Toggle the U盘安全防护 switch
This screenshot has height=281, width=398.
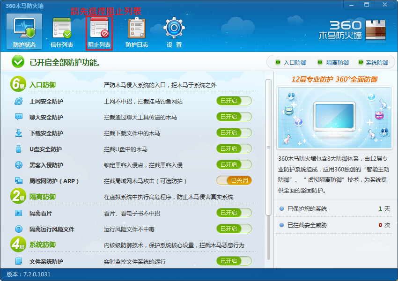[234, 149]
